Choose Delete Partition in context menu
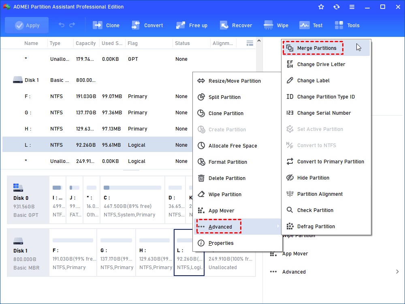This screenshot has height=304, width=405. click(237, 178)
